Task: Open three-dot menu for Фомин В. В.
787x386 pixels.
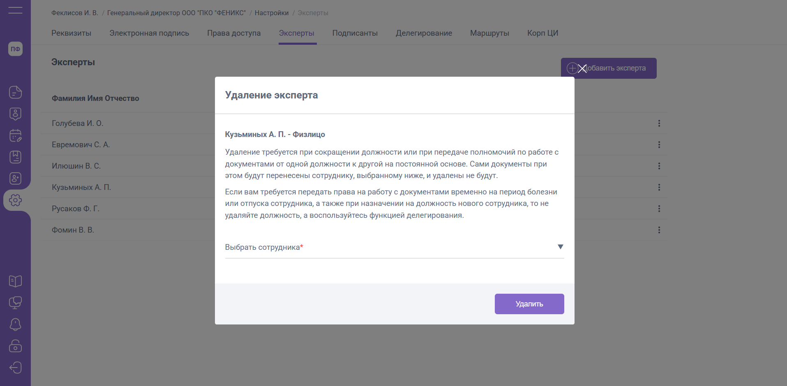Action: tap(659, 230)
